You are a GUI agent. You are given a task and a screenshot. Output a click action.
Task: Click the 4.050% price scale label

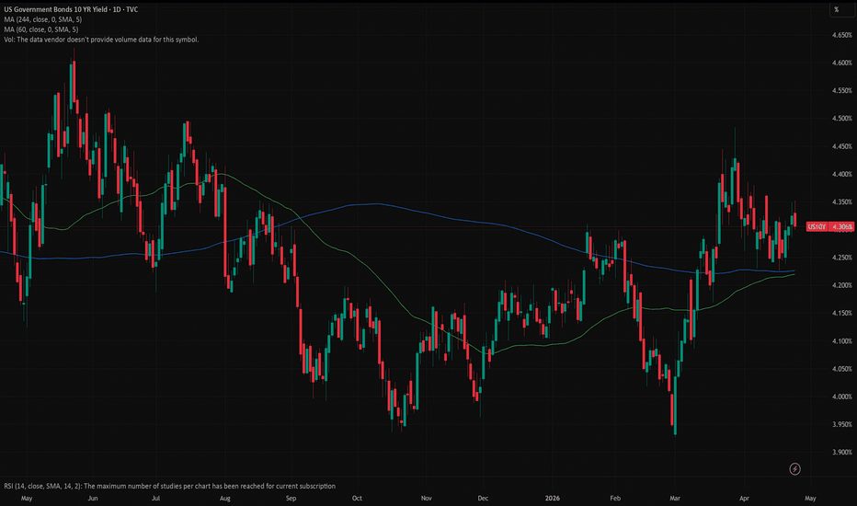[x=841, y=369]
